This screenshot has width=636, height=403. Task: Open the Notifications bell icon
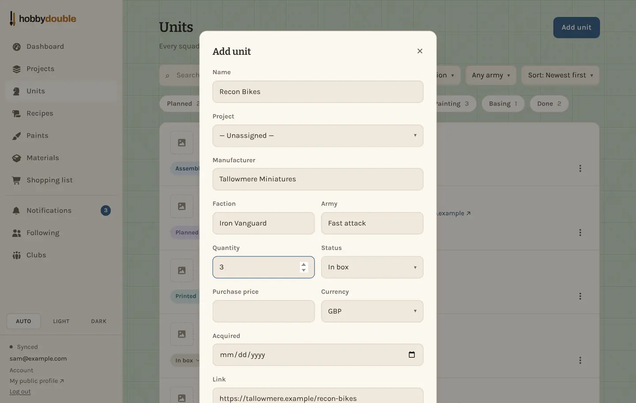(x=17, y=211)
